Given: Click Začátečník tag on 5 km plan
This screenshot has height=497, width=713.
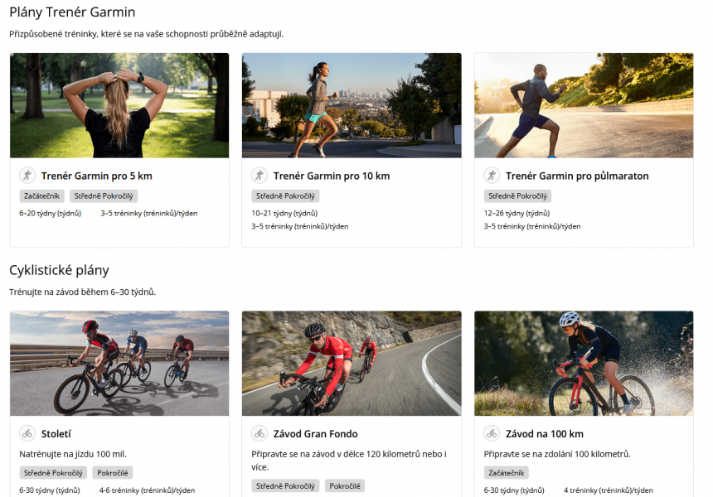Looking at the screenshot, I should (x=41, y=196).
